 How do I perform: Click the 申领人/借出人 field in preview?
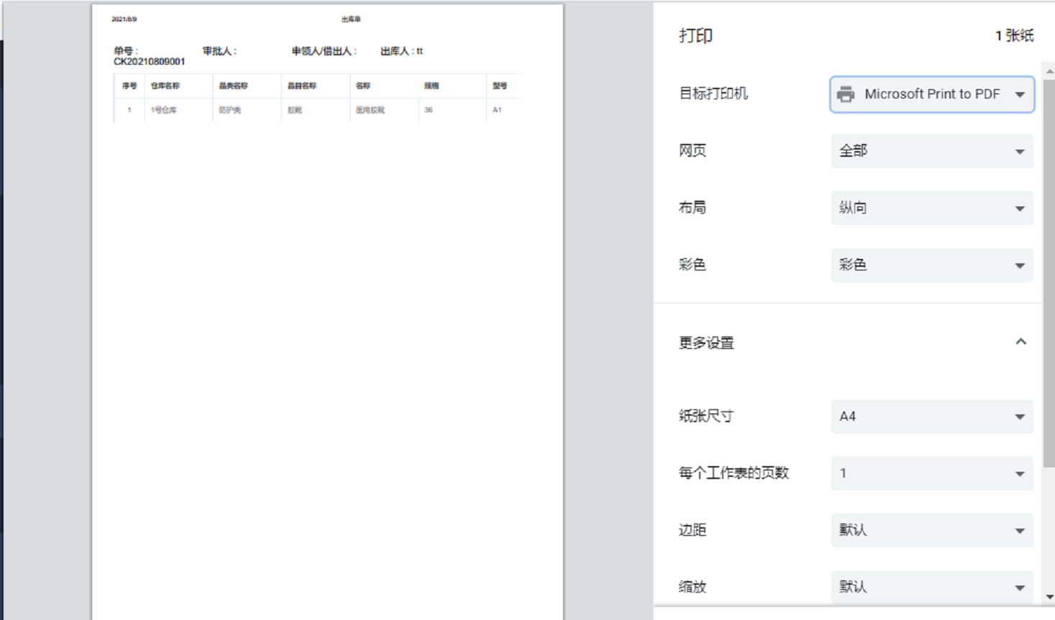pos(324,51)
